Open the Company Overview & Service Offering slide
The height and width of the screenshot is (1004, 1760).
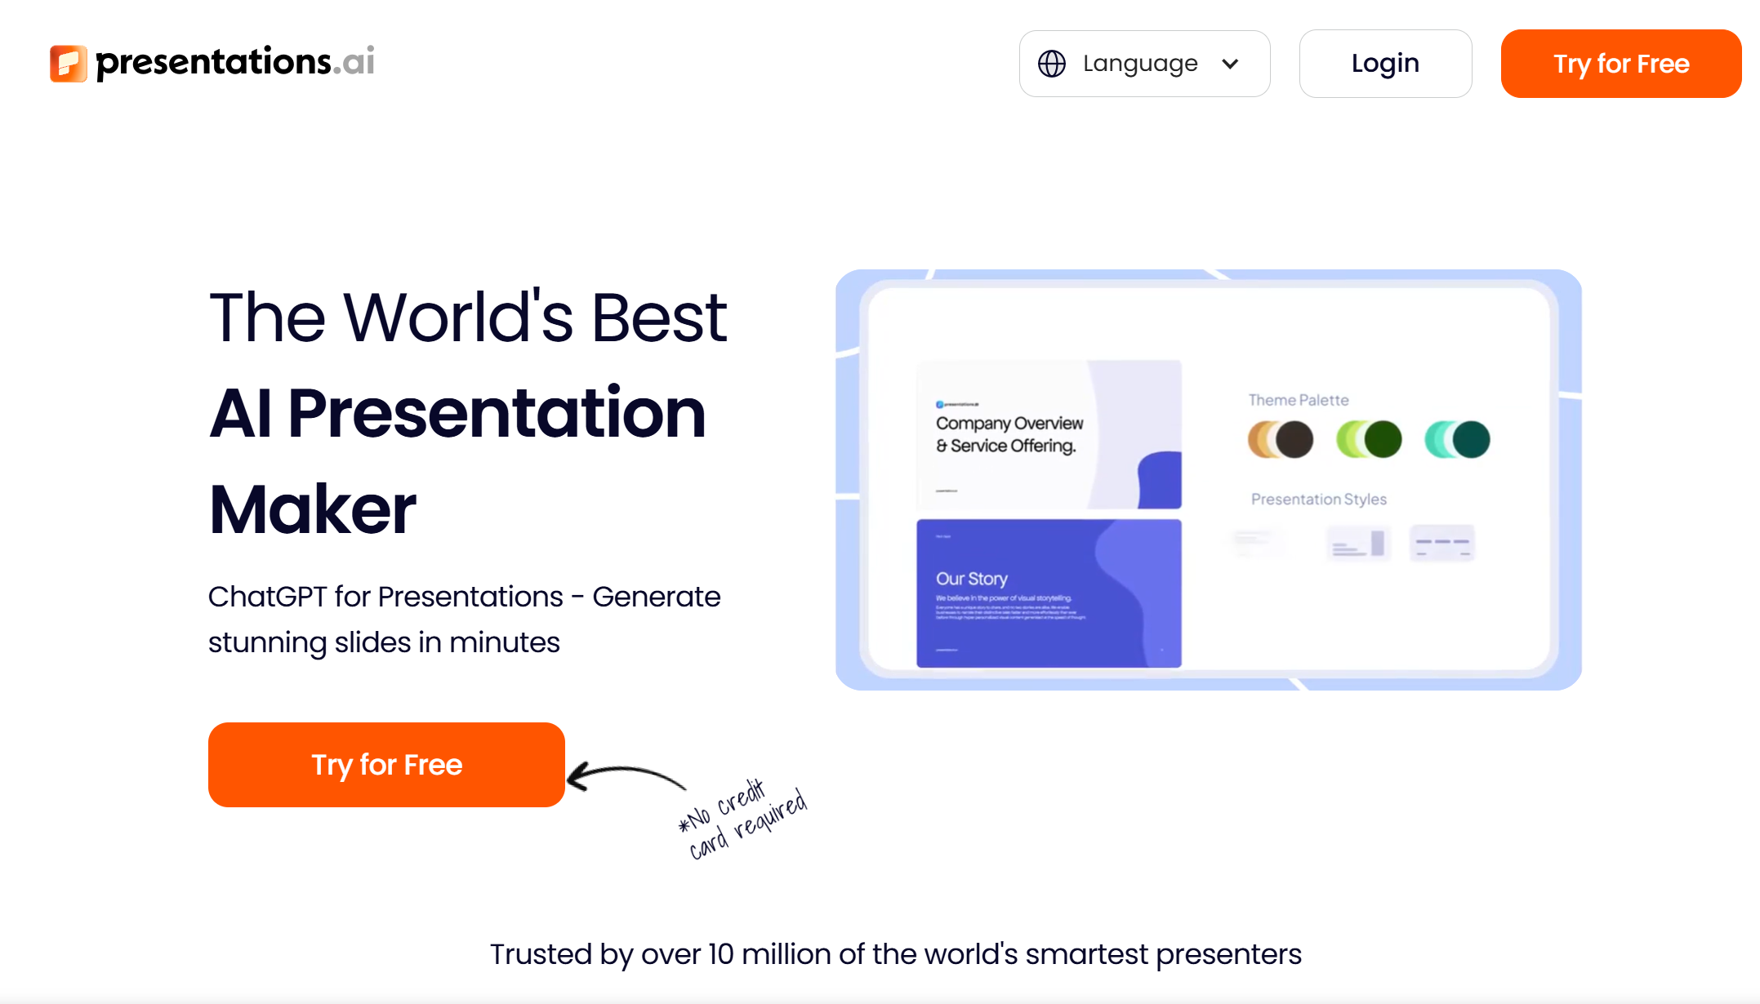point(1048,433)
